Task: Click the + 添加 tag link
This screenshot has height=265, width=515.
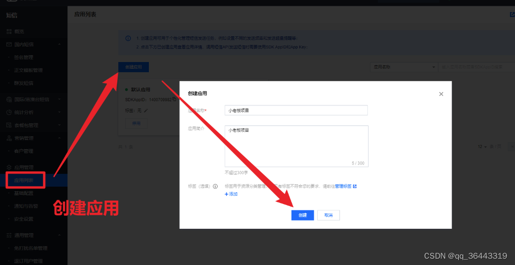Action: pyautogui.click(x=231, y=194)
